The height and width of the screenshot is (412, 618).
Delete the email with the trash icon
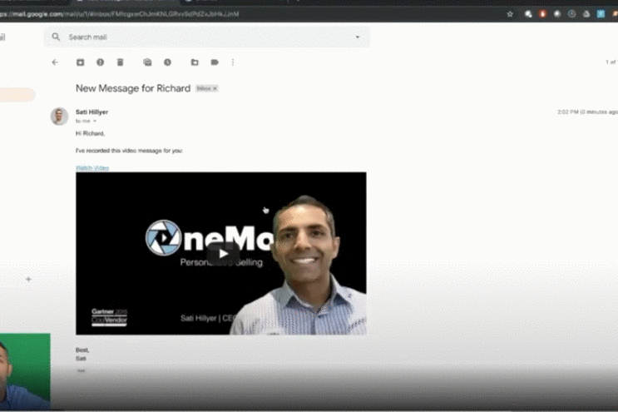pos(121,62)
